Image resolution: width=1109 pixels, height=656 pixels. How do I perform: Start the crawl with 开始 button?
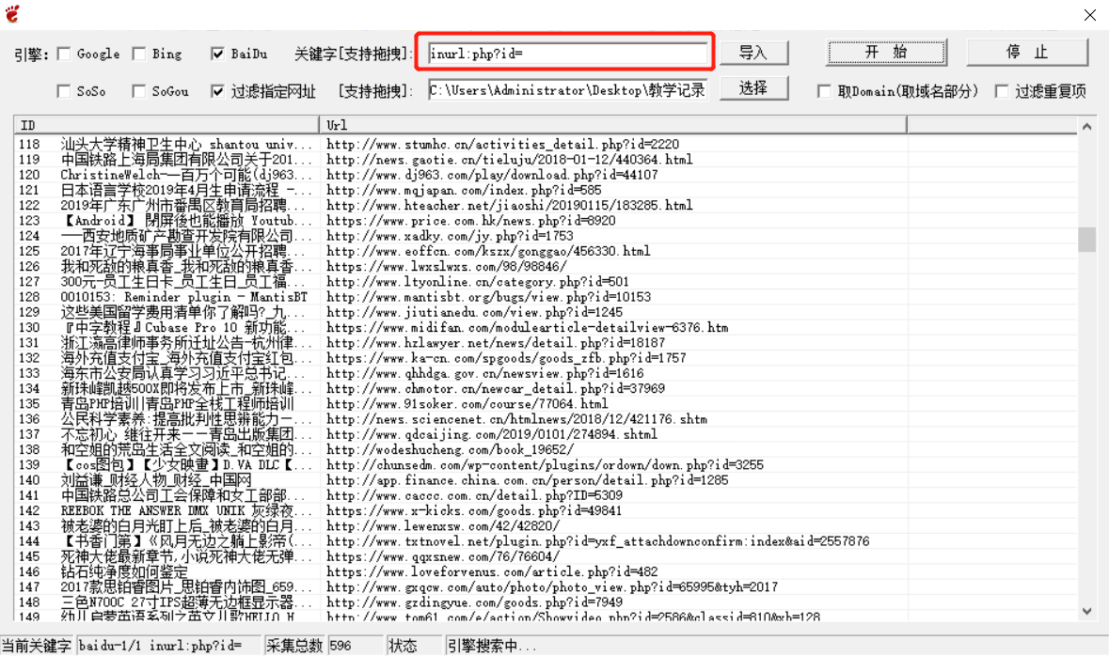click(x=886, y=53)
